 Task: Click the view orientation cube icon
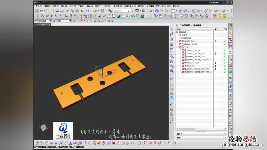pos(43,127)
